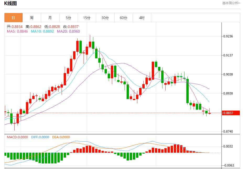This screenshot has height=169, width=243.
Task: Click the DIFF indicator label
Action: [x=40, y=137]
